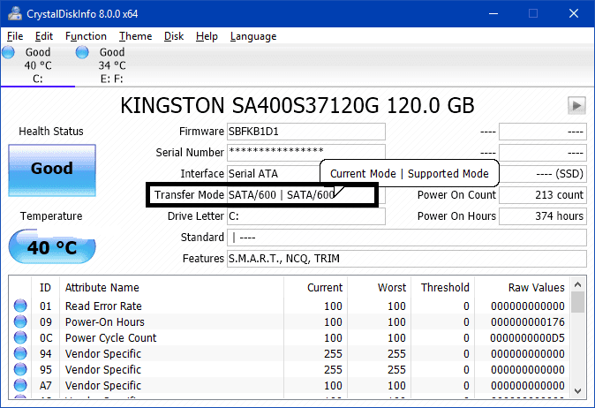Click the Transfer Mode field SATA/600
This screenshot has width=595, height=408.
(305, 195)
